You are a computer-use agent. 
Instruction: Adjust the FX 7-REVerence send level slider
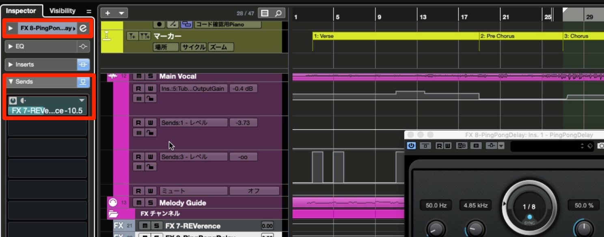pos(47,111)
